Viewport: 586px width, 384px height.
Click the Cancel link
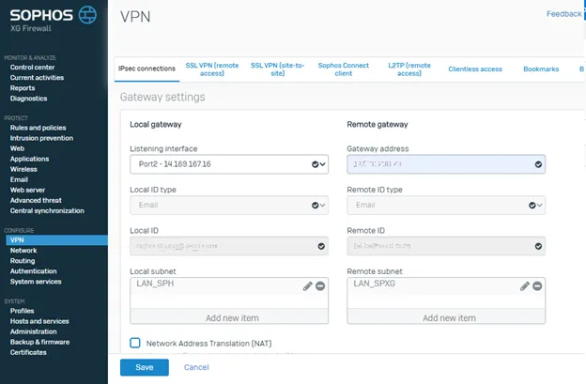pos(196,367)
